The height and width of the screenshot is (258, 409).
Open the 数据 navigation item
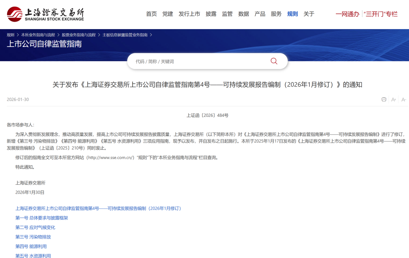coord(244,14)
